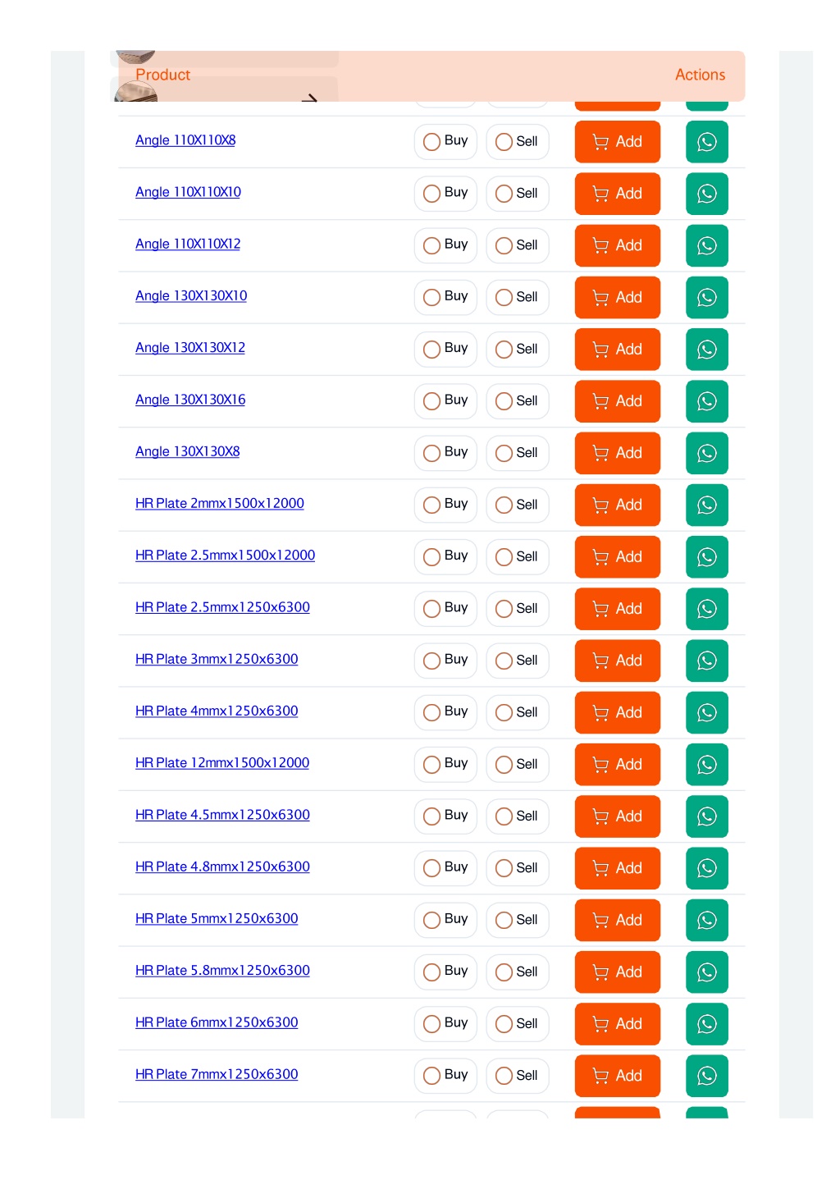Open WhatsApp chat for Angle 110X110X8
The image size is (840, 1189).
pos(706,142)
